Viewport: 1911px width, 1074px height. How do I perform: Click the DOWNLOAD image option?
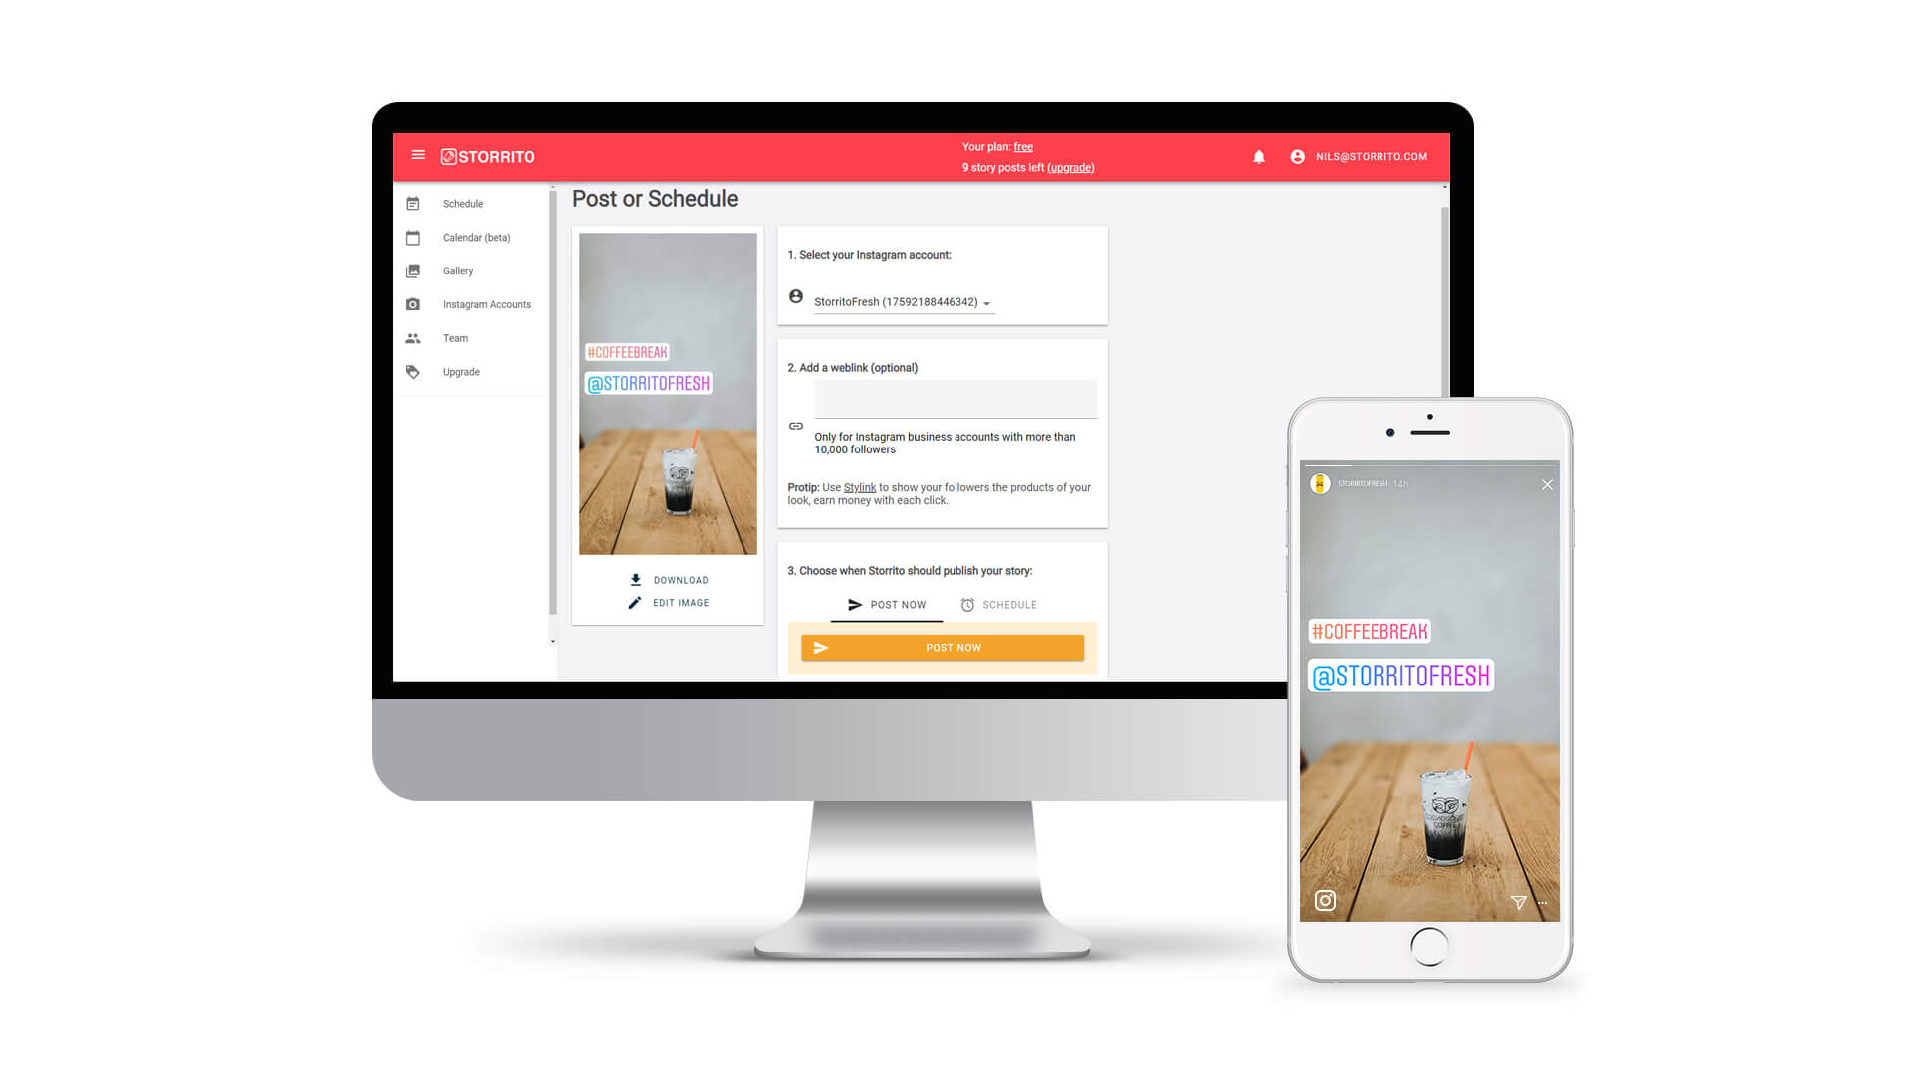point(670,580)
